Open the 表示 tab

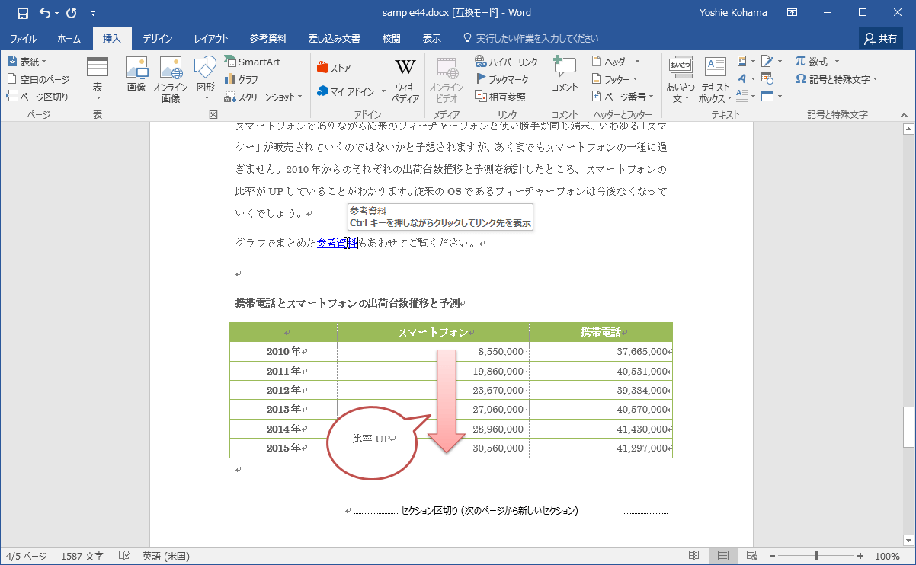click(432, 39)
